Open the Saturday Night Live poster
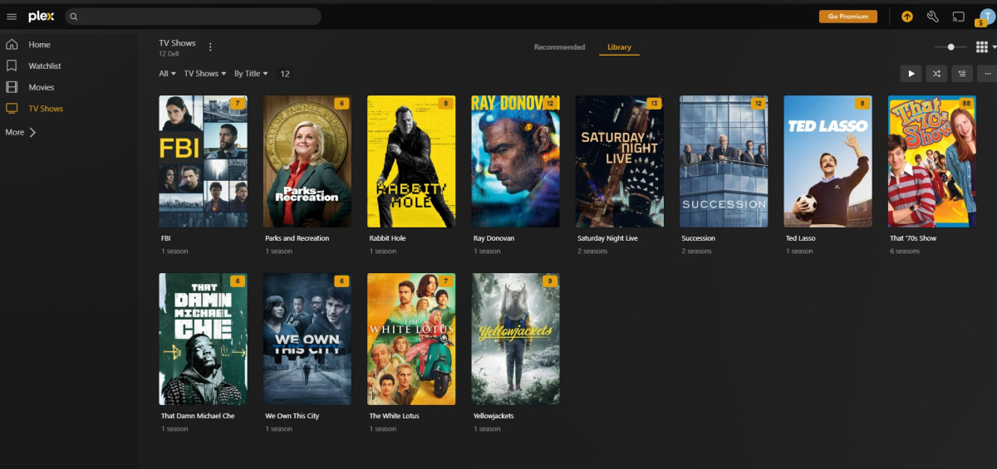The image size is (997, 469). point(619,161)
